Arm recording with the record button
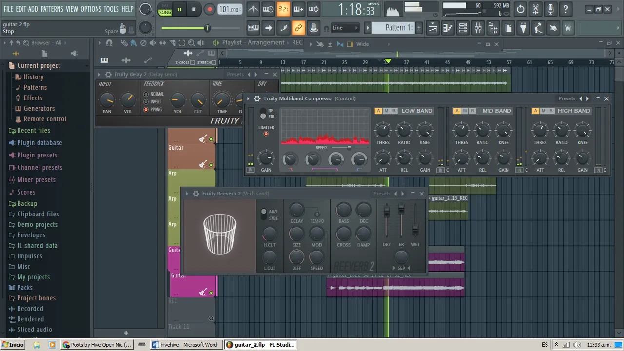 click(210, 9)
